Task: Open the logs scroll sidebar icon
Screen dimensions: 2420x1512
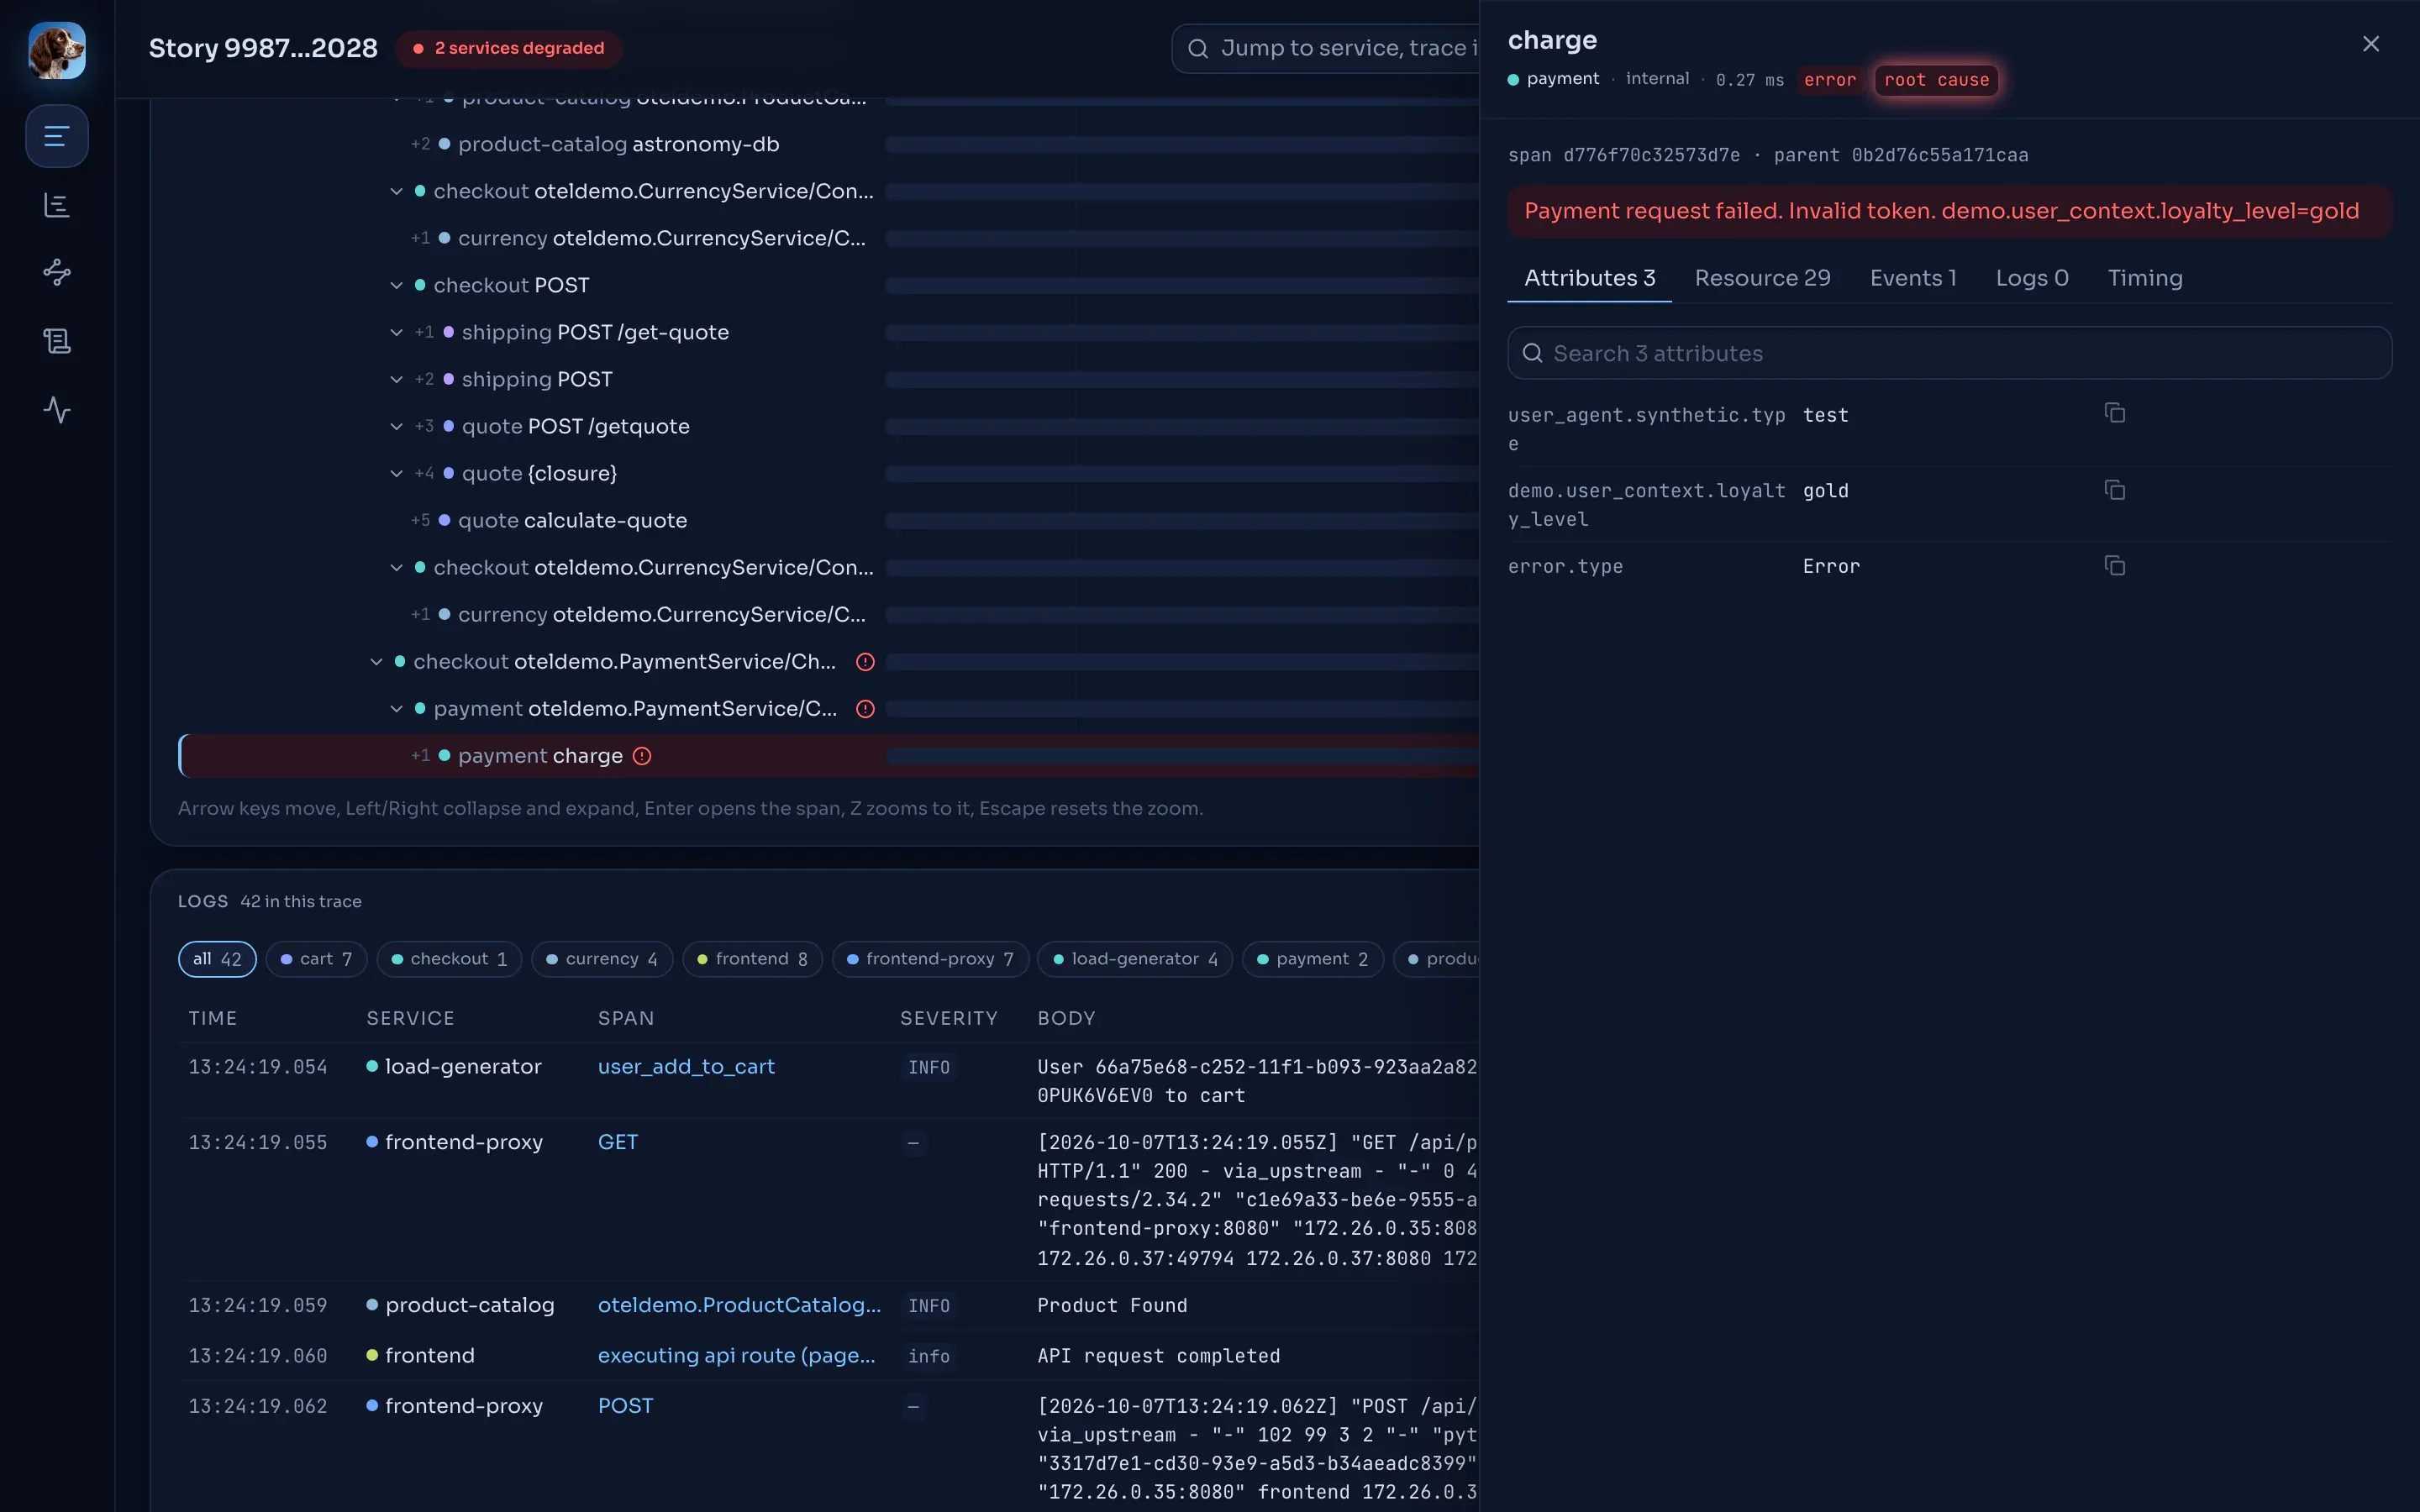Action: [57, 341]
